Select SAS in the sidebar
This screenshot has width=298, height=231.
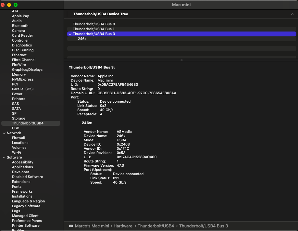click(x=15, y=104)
